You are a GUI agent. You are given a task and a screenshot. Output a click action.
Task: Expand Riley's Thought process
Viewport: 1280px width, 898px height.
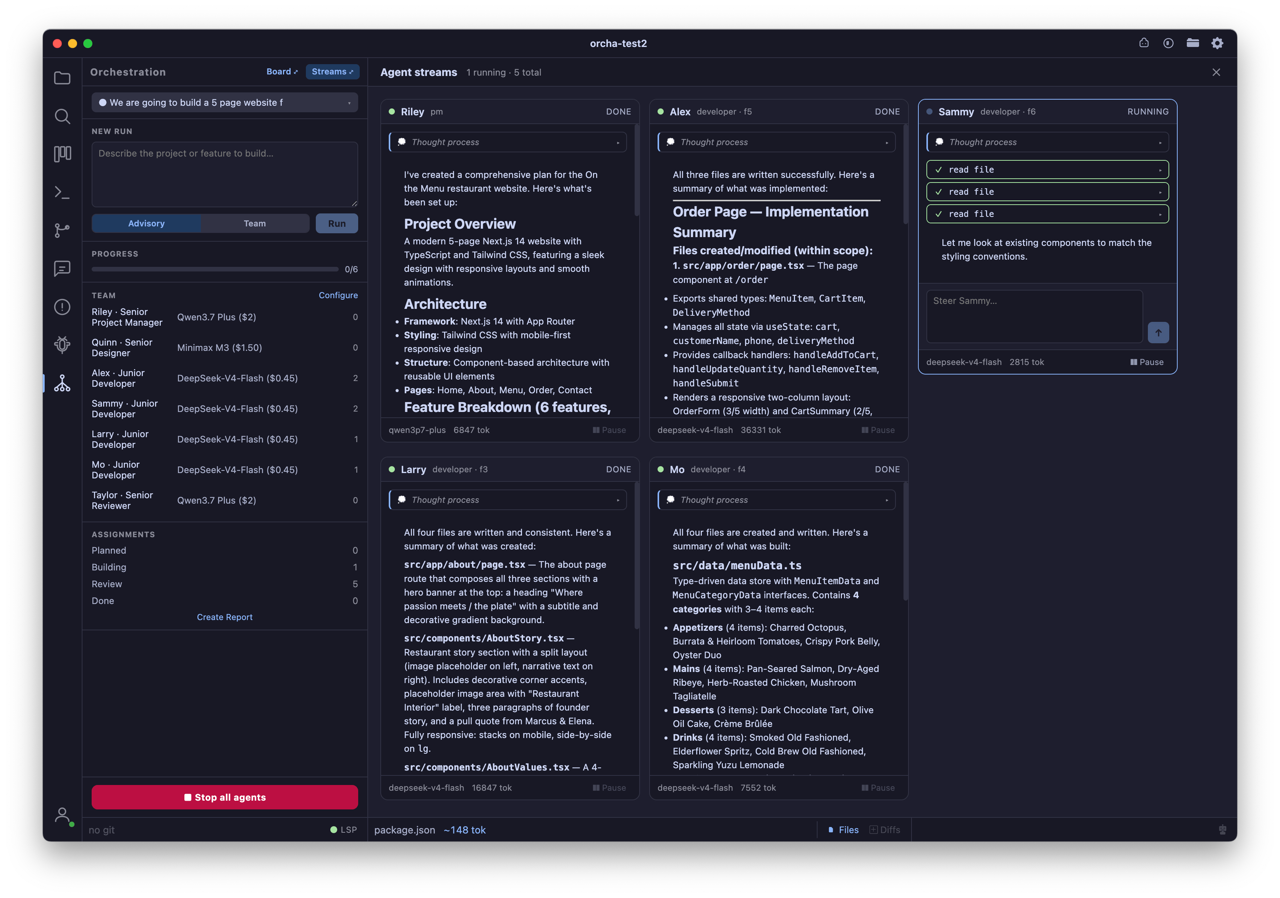pos(508,142)
